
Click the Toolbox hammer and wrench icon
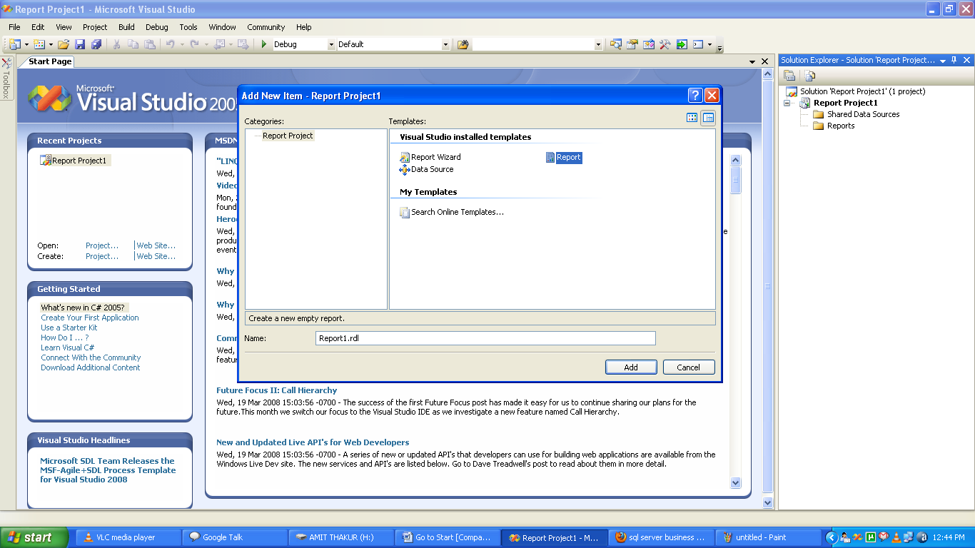[x=665, y=44]
